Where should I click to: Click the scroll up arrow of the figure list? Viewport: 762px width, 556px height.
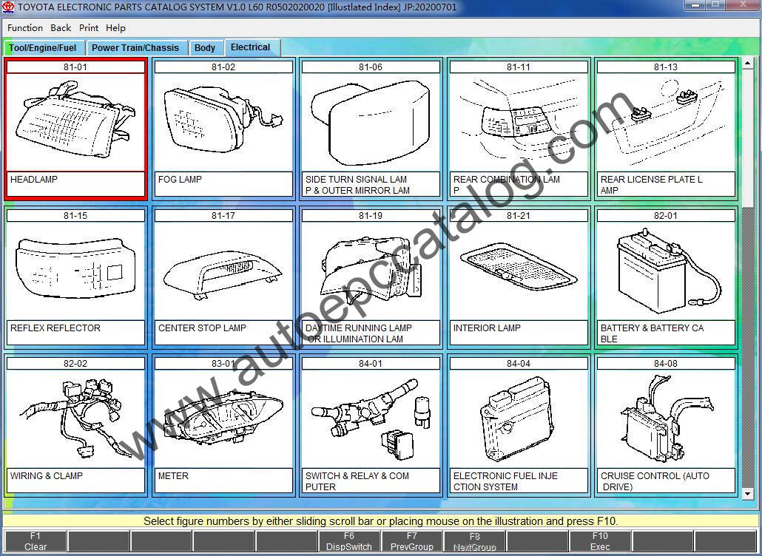coord(747,63)
